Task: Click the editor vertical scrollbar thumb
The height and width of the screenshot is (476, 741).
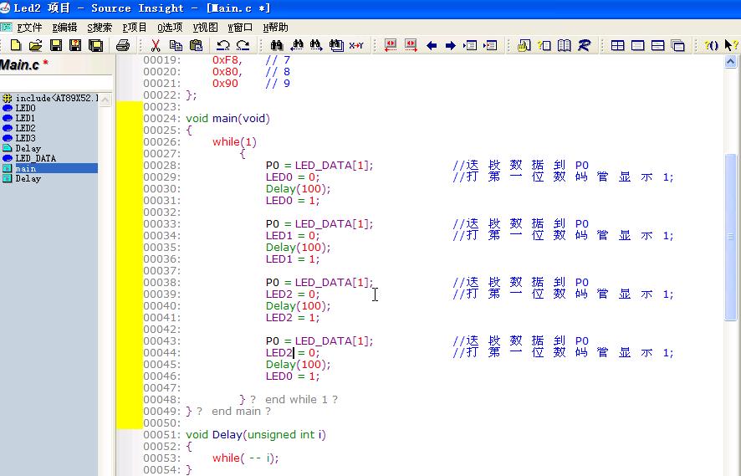Action: click(730, 238)
